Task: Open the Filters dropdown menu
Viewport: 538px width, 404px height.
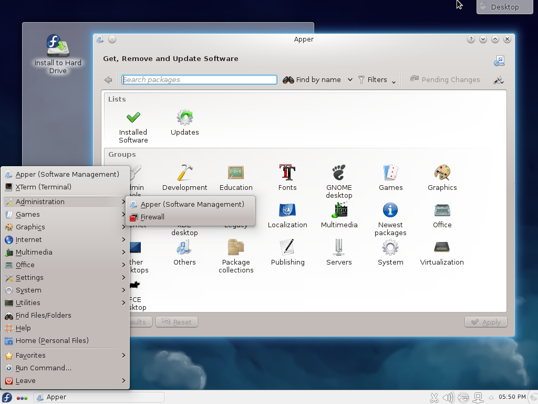Action: (377, 80)
